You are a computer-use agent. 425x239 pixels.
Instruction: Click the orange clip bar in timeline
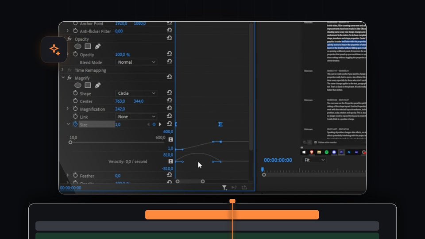point(232,215)
